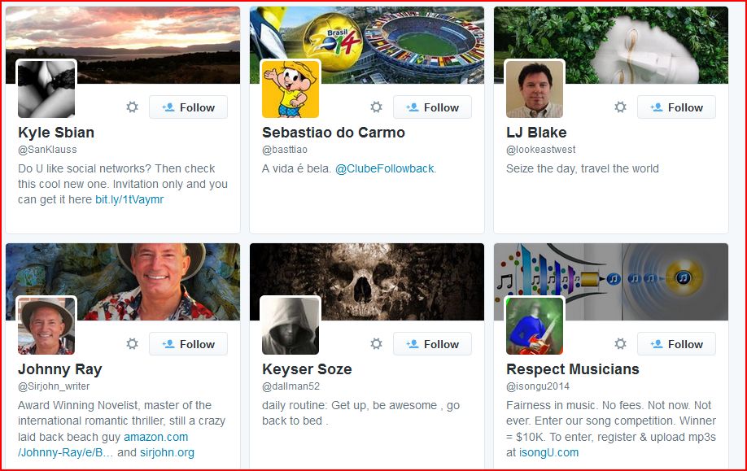Click the @ClubeFollowback mention link
747x471 pixels.
pyautogui.click(x=384, y=168)
